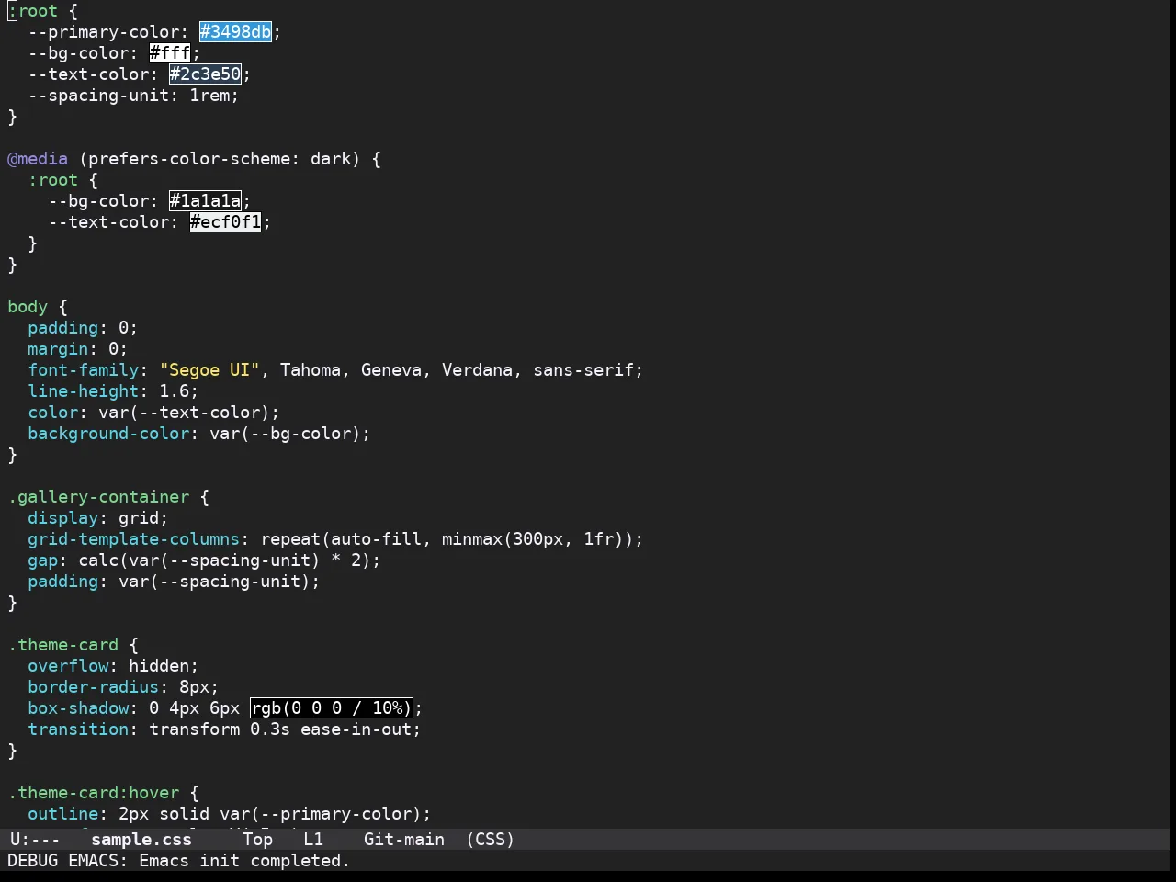Image resolution: width=1176 pixels, height=882 pixels.
Task: Click the '.gallery-container' selector
Action: tap(98, 497)
